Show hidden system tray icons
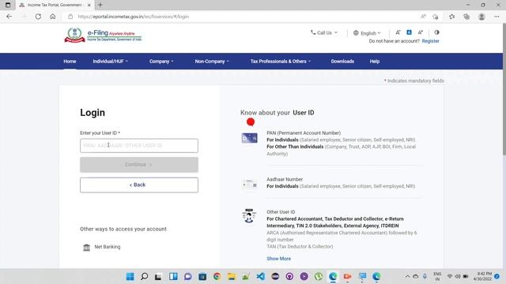The image size is (506, 284). point(407,276)
